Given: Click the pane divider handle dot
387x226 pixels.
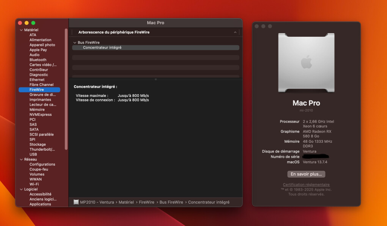Looking at the screenshot, I should pos(156,79).
